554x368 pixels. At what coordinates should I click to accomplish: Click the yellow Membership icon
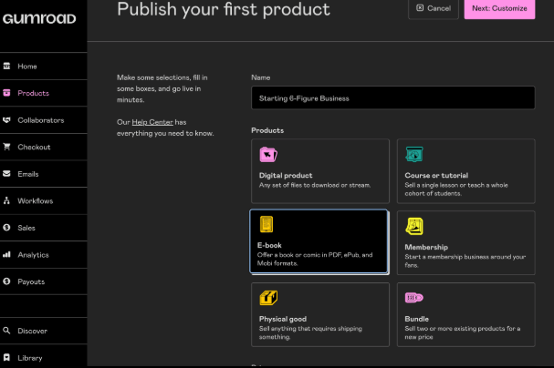pos(414,226)
